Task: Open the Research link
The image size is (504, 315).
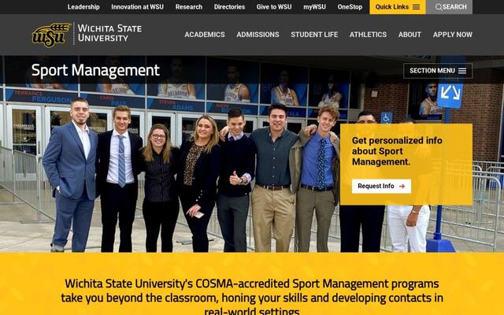Action: (189, 7)
